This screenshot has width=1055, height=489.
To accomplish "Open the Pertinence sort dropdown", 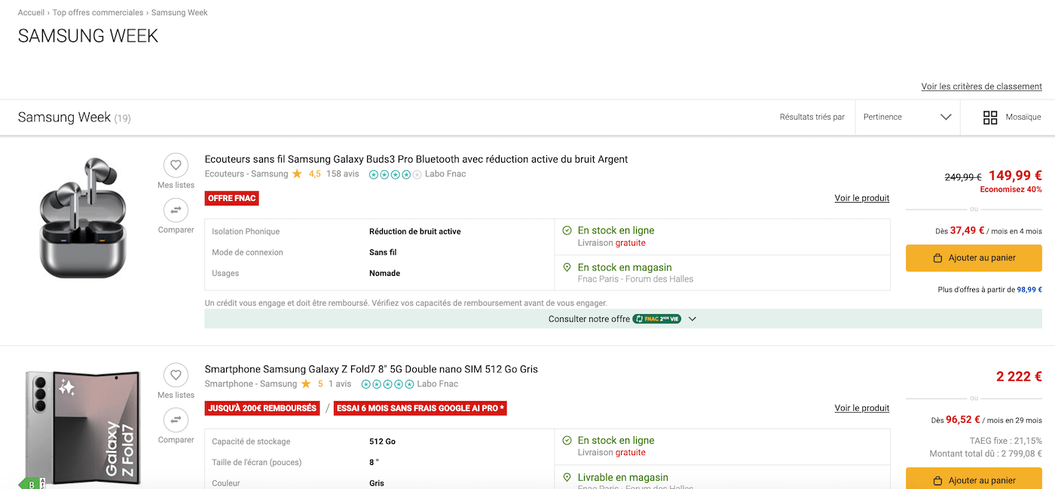I will [x=907, y=118].
